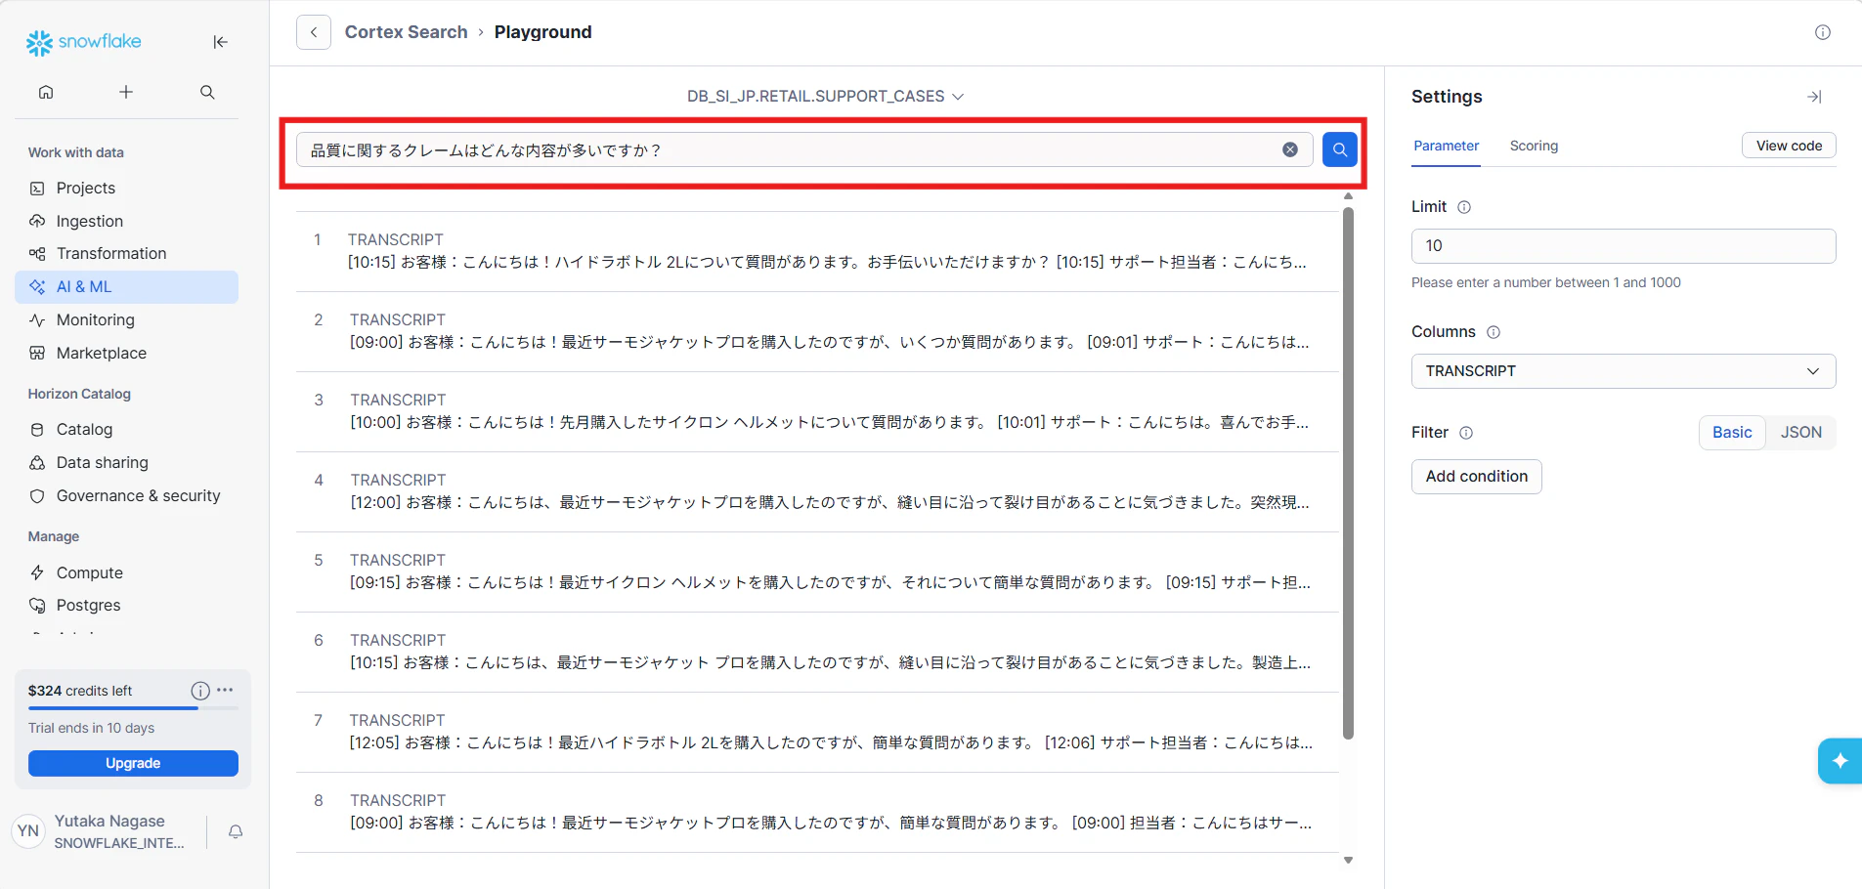Image resolution: width=1862 pixels, height=889 pixels.
Task: Click the results list scrollbar
Action: tap(1348, 473)
